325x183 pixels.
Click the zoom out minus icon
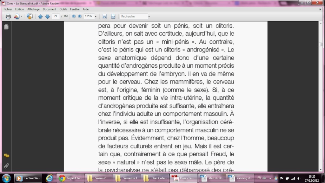click(x=74, y=16)
